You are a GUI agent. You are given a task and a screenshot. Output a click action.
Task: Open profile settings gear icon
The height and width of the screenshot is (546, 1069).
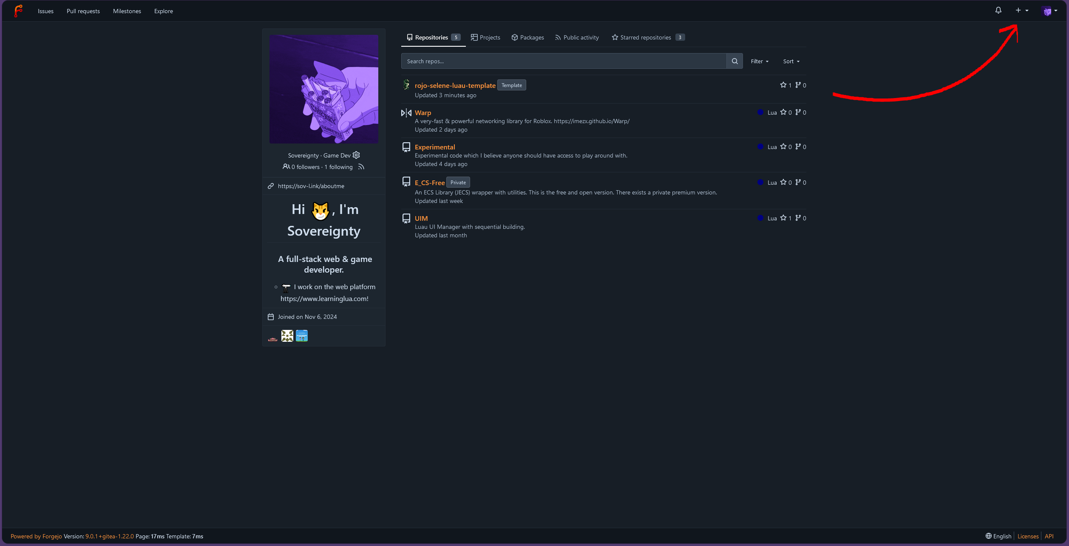click(x=356, y=155)
